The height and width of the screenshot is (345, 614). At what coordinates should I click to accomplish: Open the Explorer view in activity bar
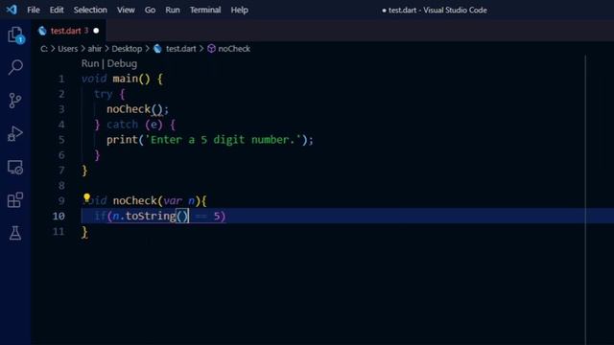point(15,34)
